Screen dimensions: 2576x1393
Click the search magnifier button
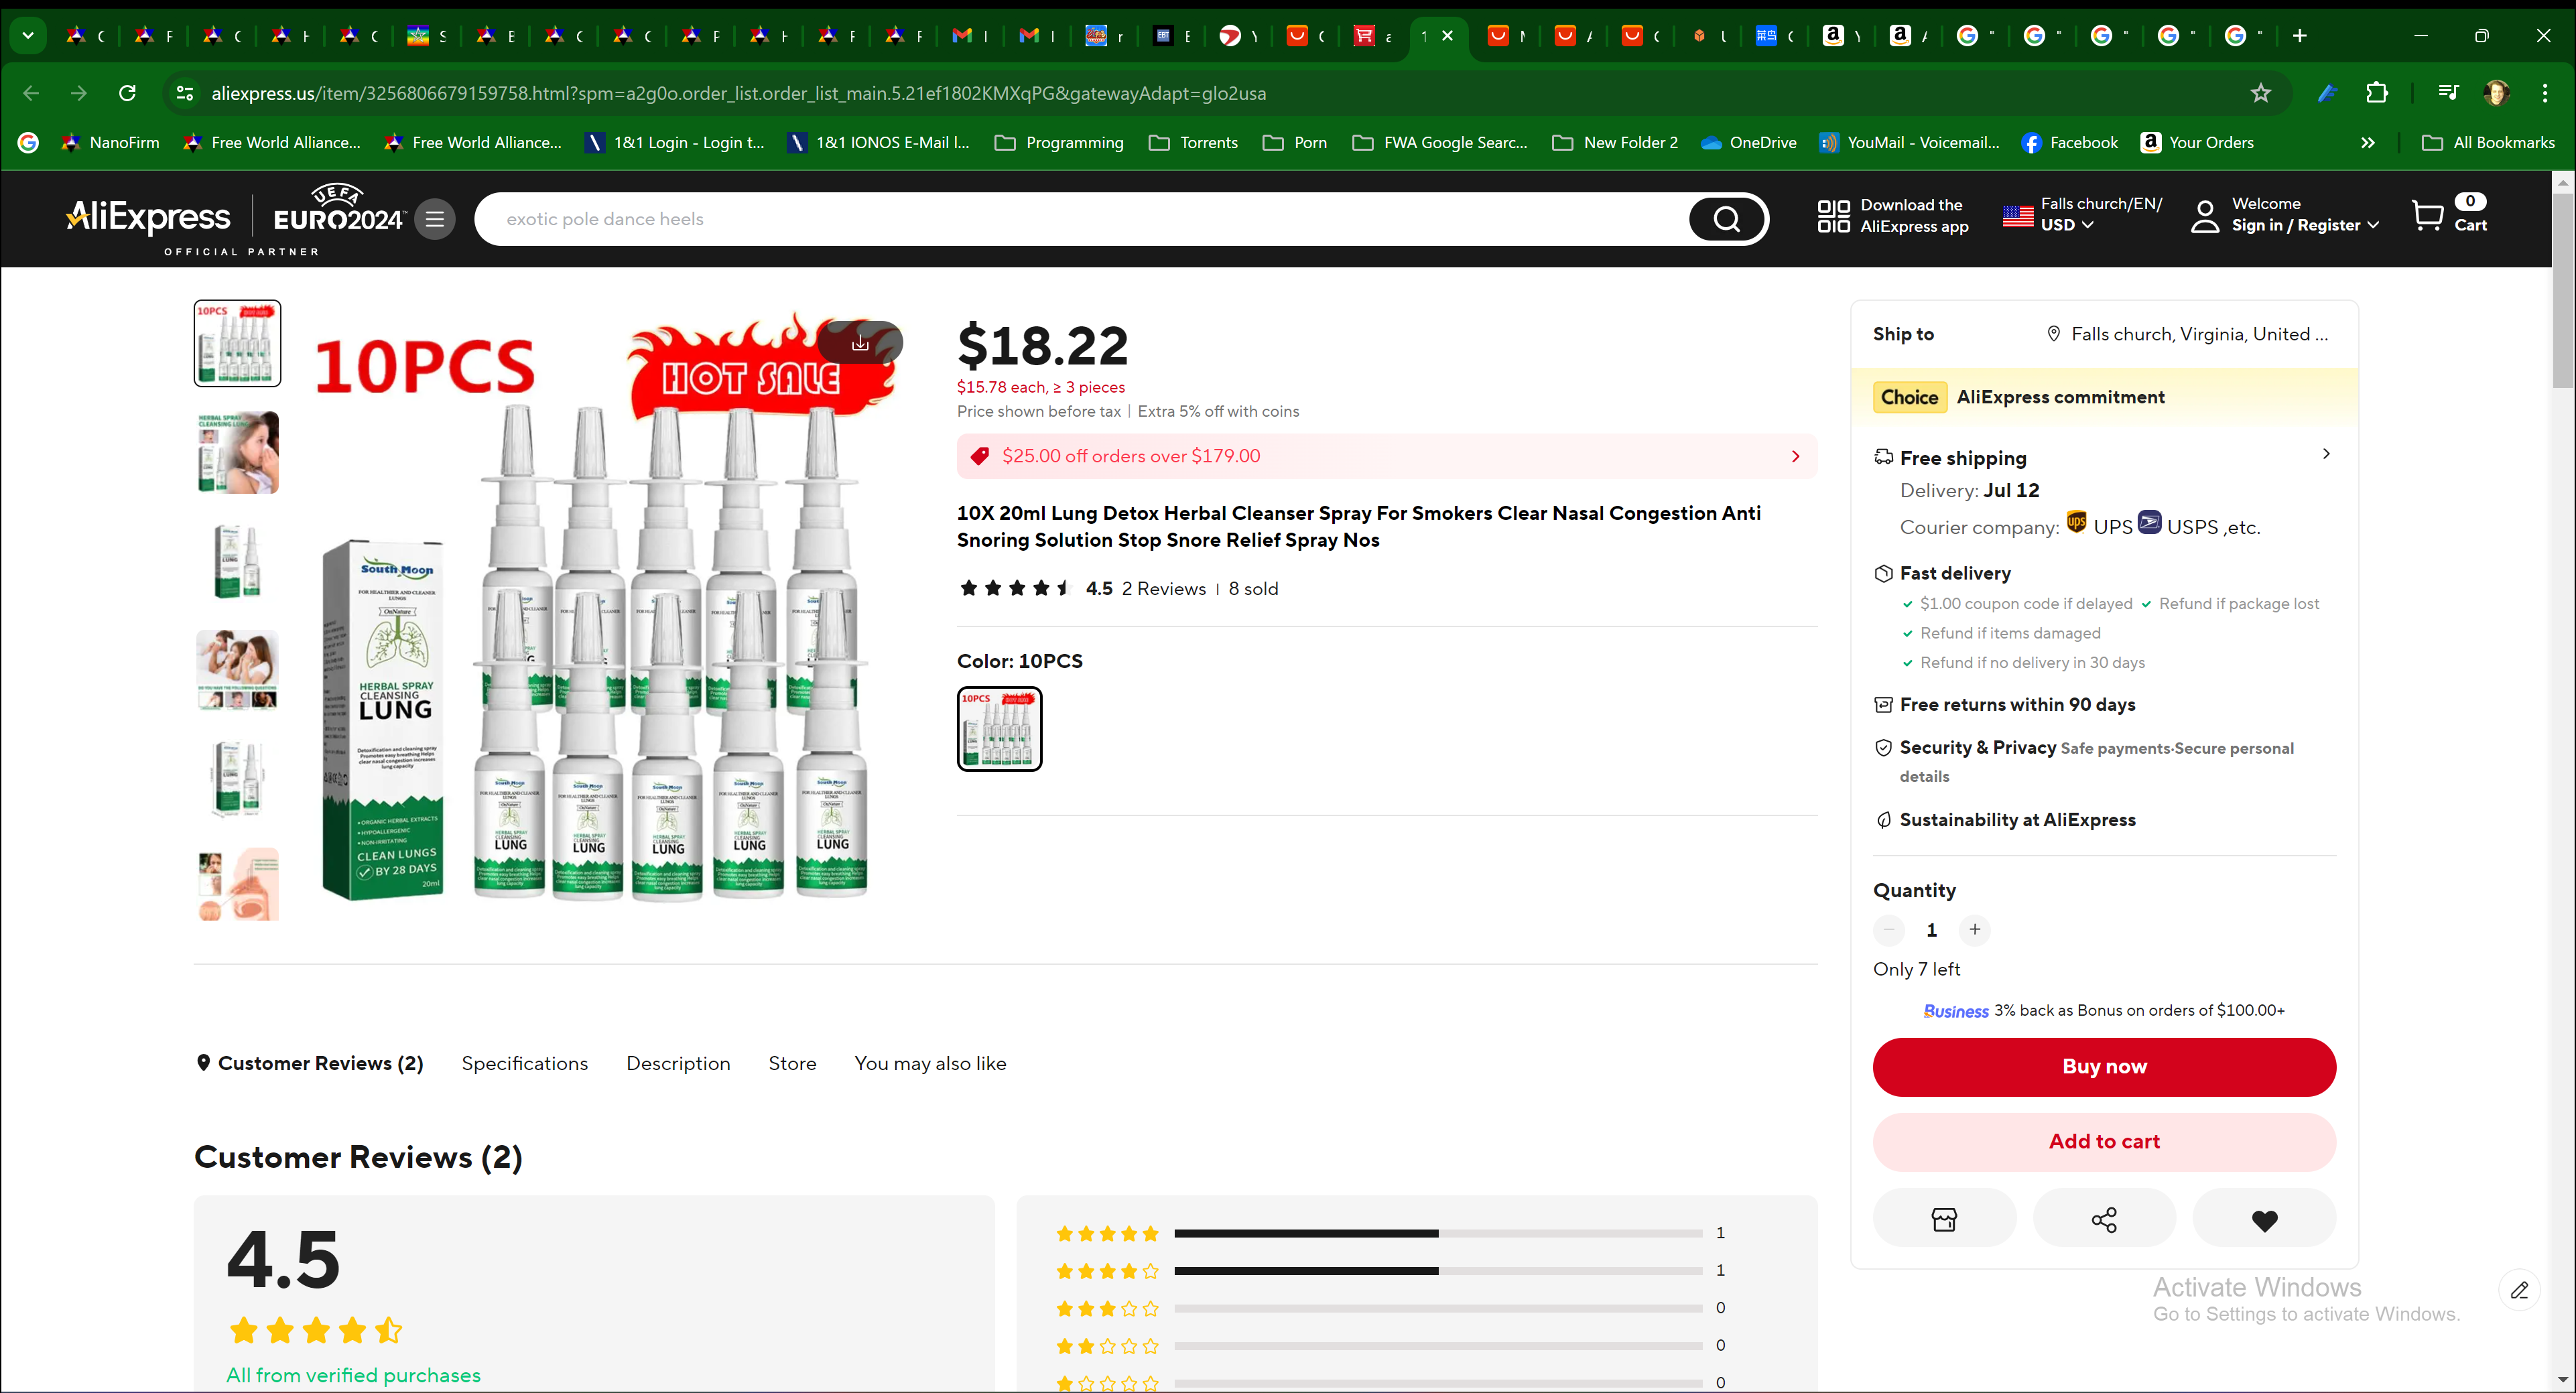click(1726, 219)
